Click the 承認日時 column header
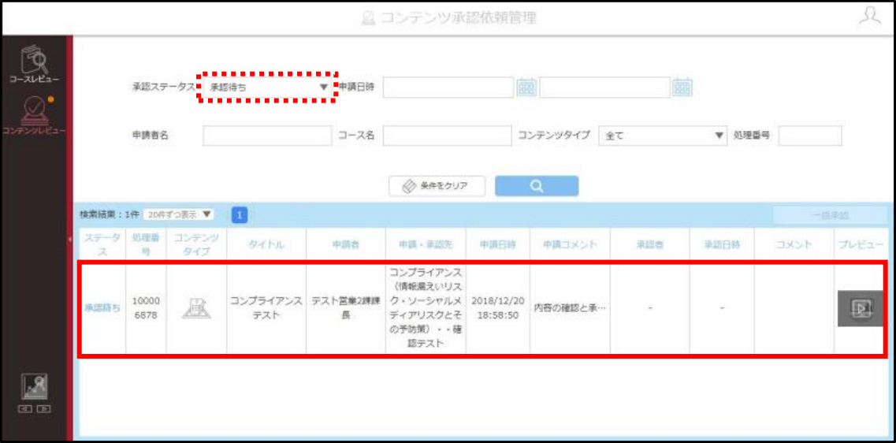The width and height of the screenshot is (896, 443). [723, 244]
